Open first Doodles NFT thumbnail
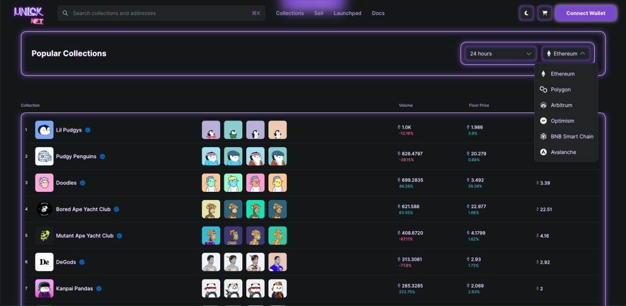Viewport: 626px width, 306px height. coord(211,183)
